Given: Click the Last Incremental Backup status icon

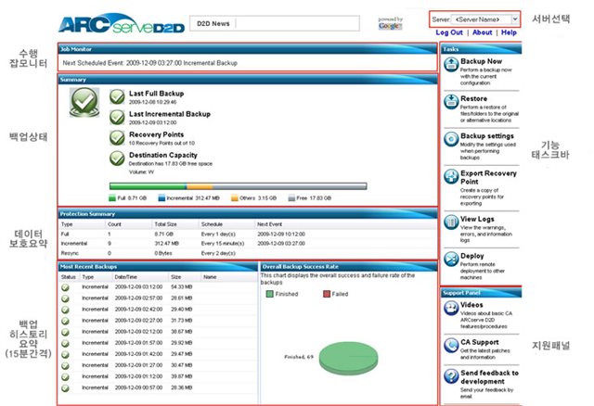Looking at the screenshot, I should click(117, 117).
